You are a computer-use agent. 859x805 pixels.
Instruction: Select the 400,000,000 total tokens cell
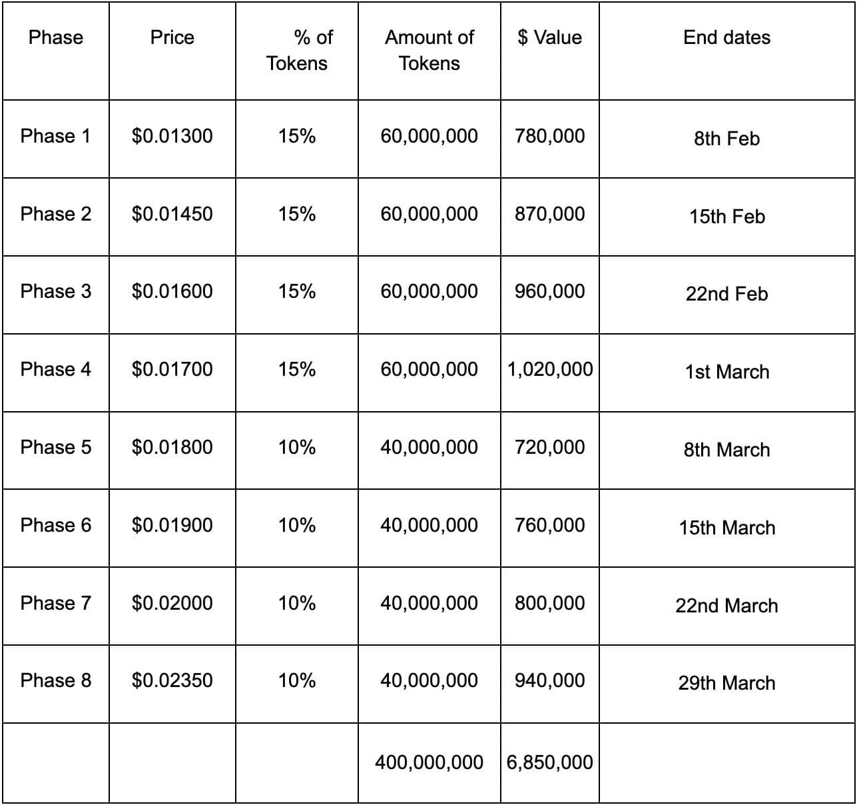point(429,762)
